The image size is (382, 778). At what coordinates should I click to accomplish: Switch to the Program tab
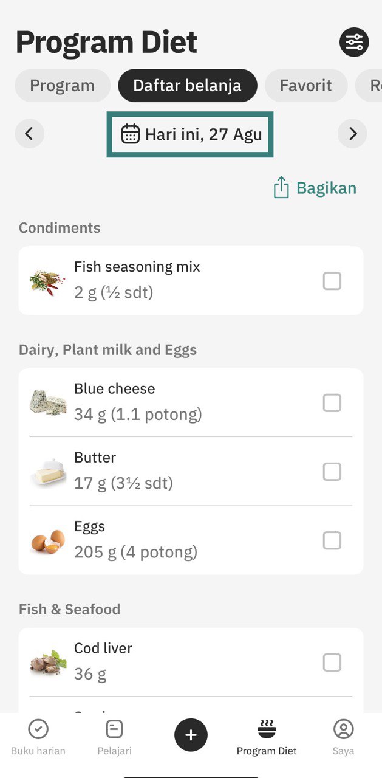coord(62,86)
